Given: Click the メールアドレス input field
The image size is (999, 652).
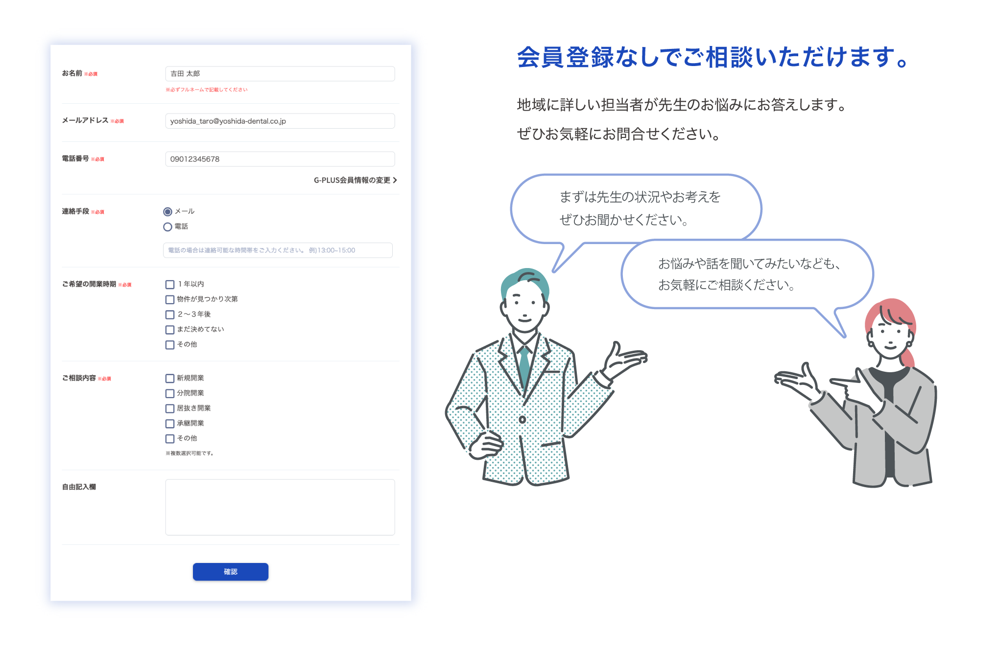Looking at the screenshot, I should [280, 121].
